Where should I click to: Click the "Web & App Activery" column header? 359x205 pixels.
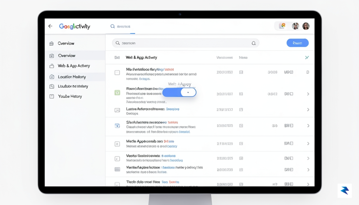141,57
